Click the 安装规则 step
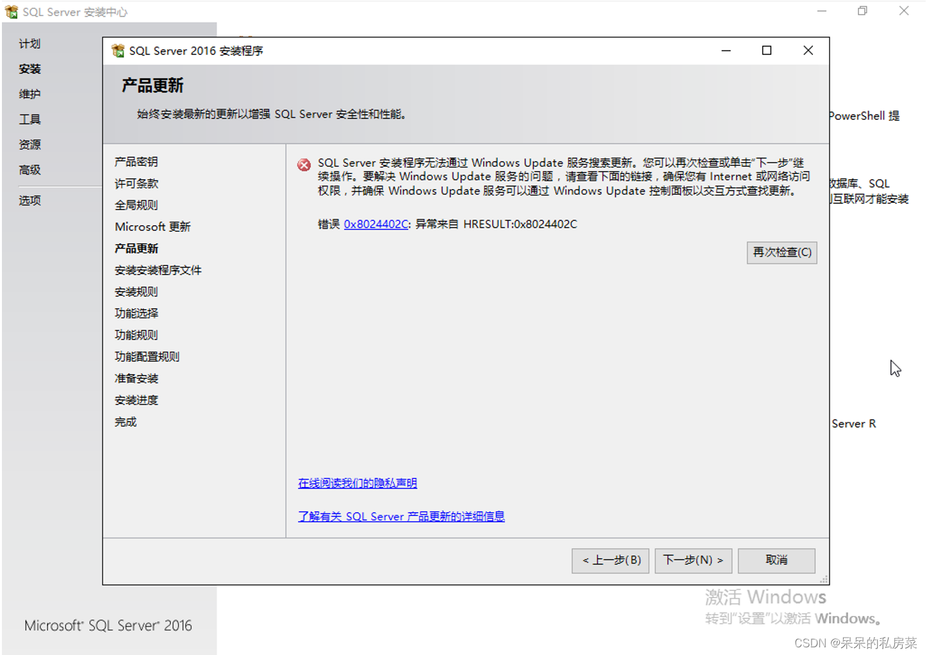Viewport: 927px width, 655px height. point(136,292)
